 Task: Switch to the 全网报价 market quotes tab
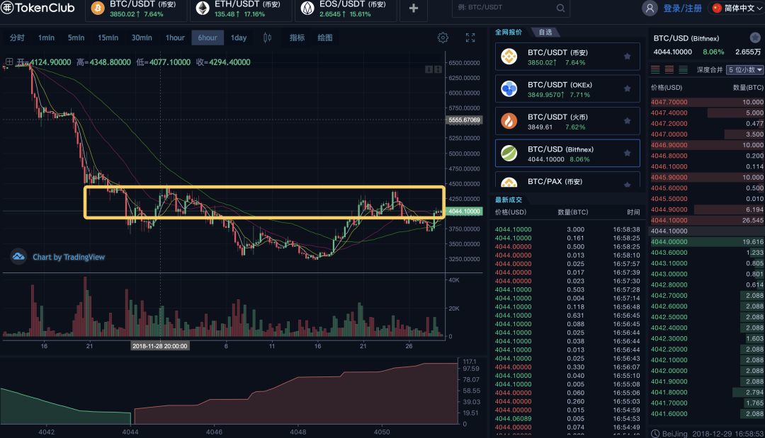[x=509, y=32]
